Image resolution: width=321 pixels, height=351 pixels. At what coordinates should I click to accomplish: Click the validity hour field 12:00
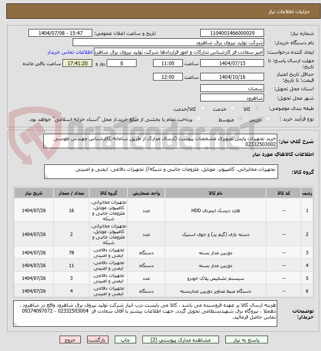point(168,77)
